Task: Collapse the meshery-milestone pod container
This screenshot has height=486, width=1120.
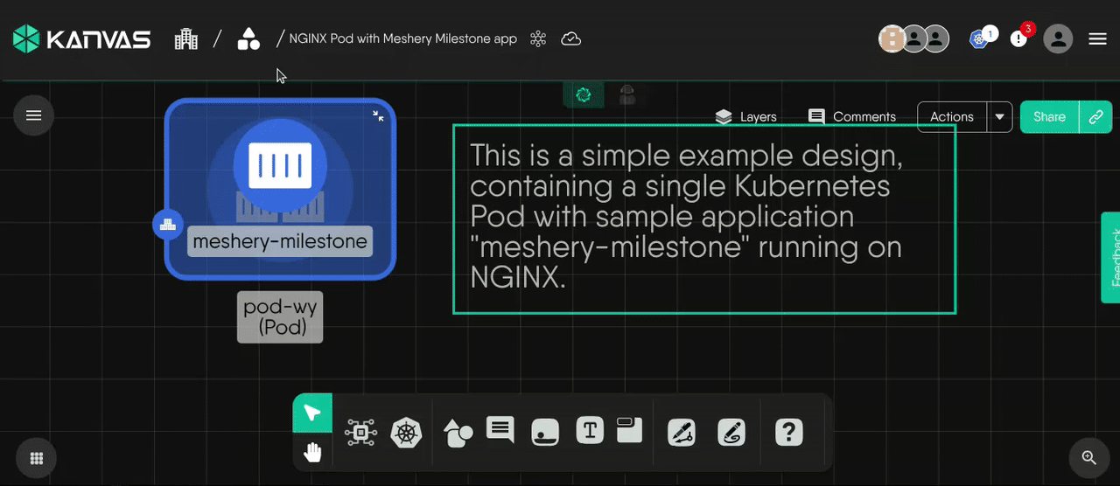Action: coord(378,115)
